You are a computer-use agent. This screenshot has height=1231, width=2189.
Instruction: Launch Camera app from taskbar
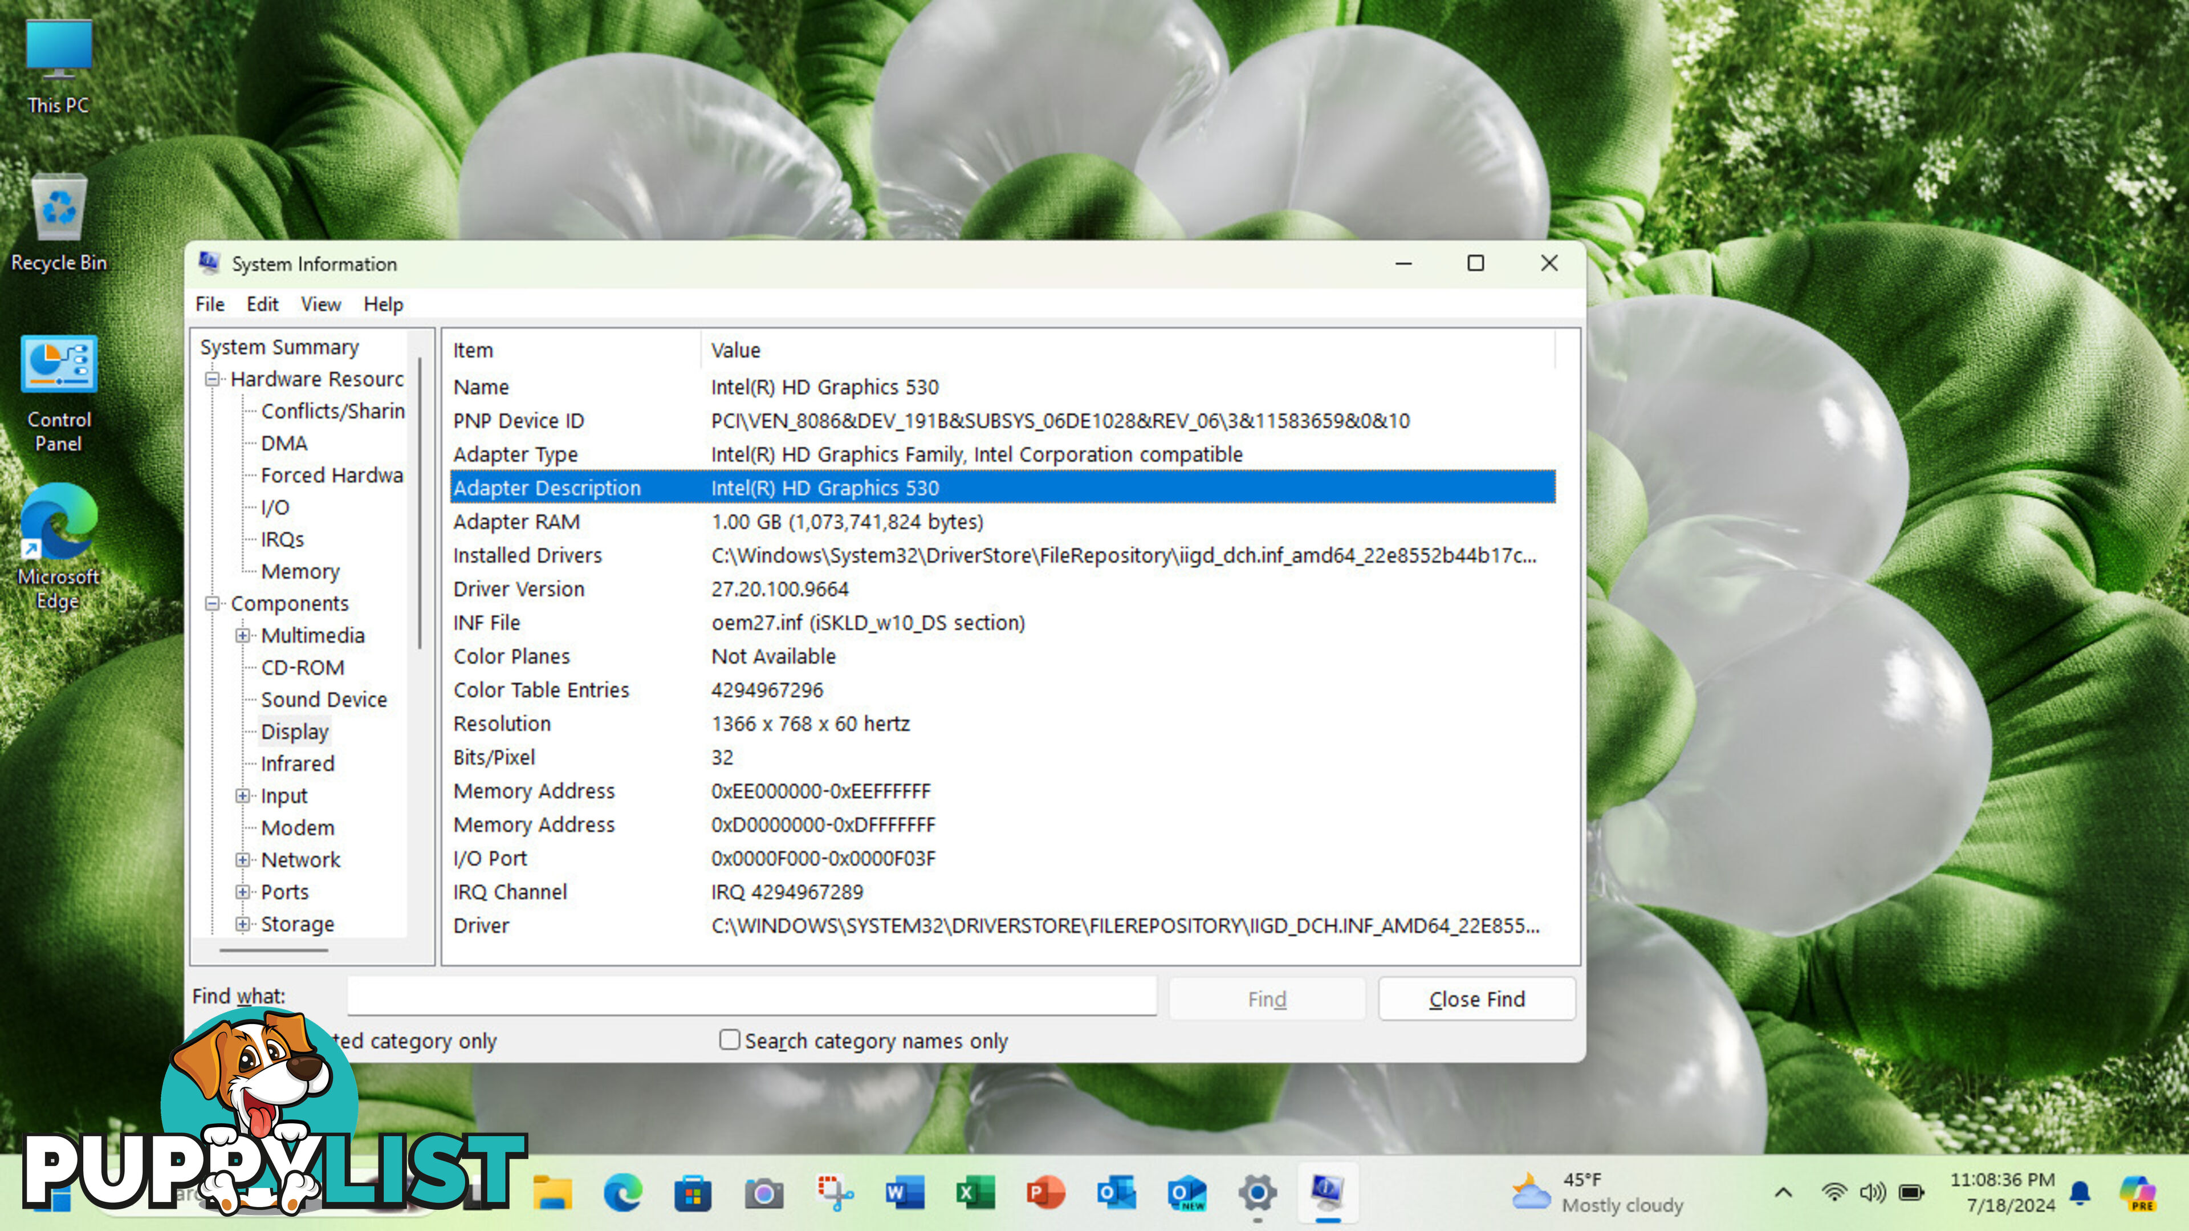pyautogui.click(x=764, y=1193)
